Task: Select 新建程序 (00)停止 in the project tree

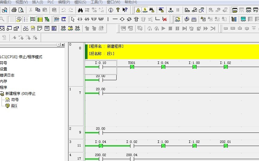Action: 20,94
